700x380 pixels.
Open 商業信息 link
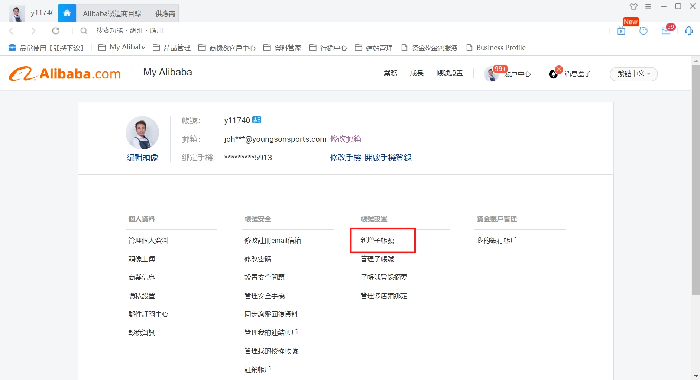[142, 277]
